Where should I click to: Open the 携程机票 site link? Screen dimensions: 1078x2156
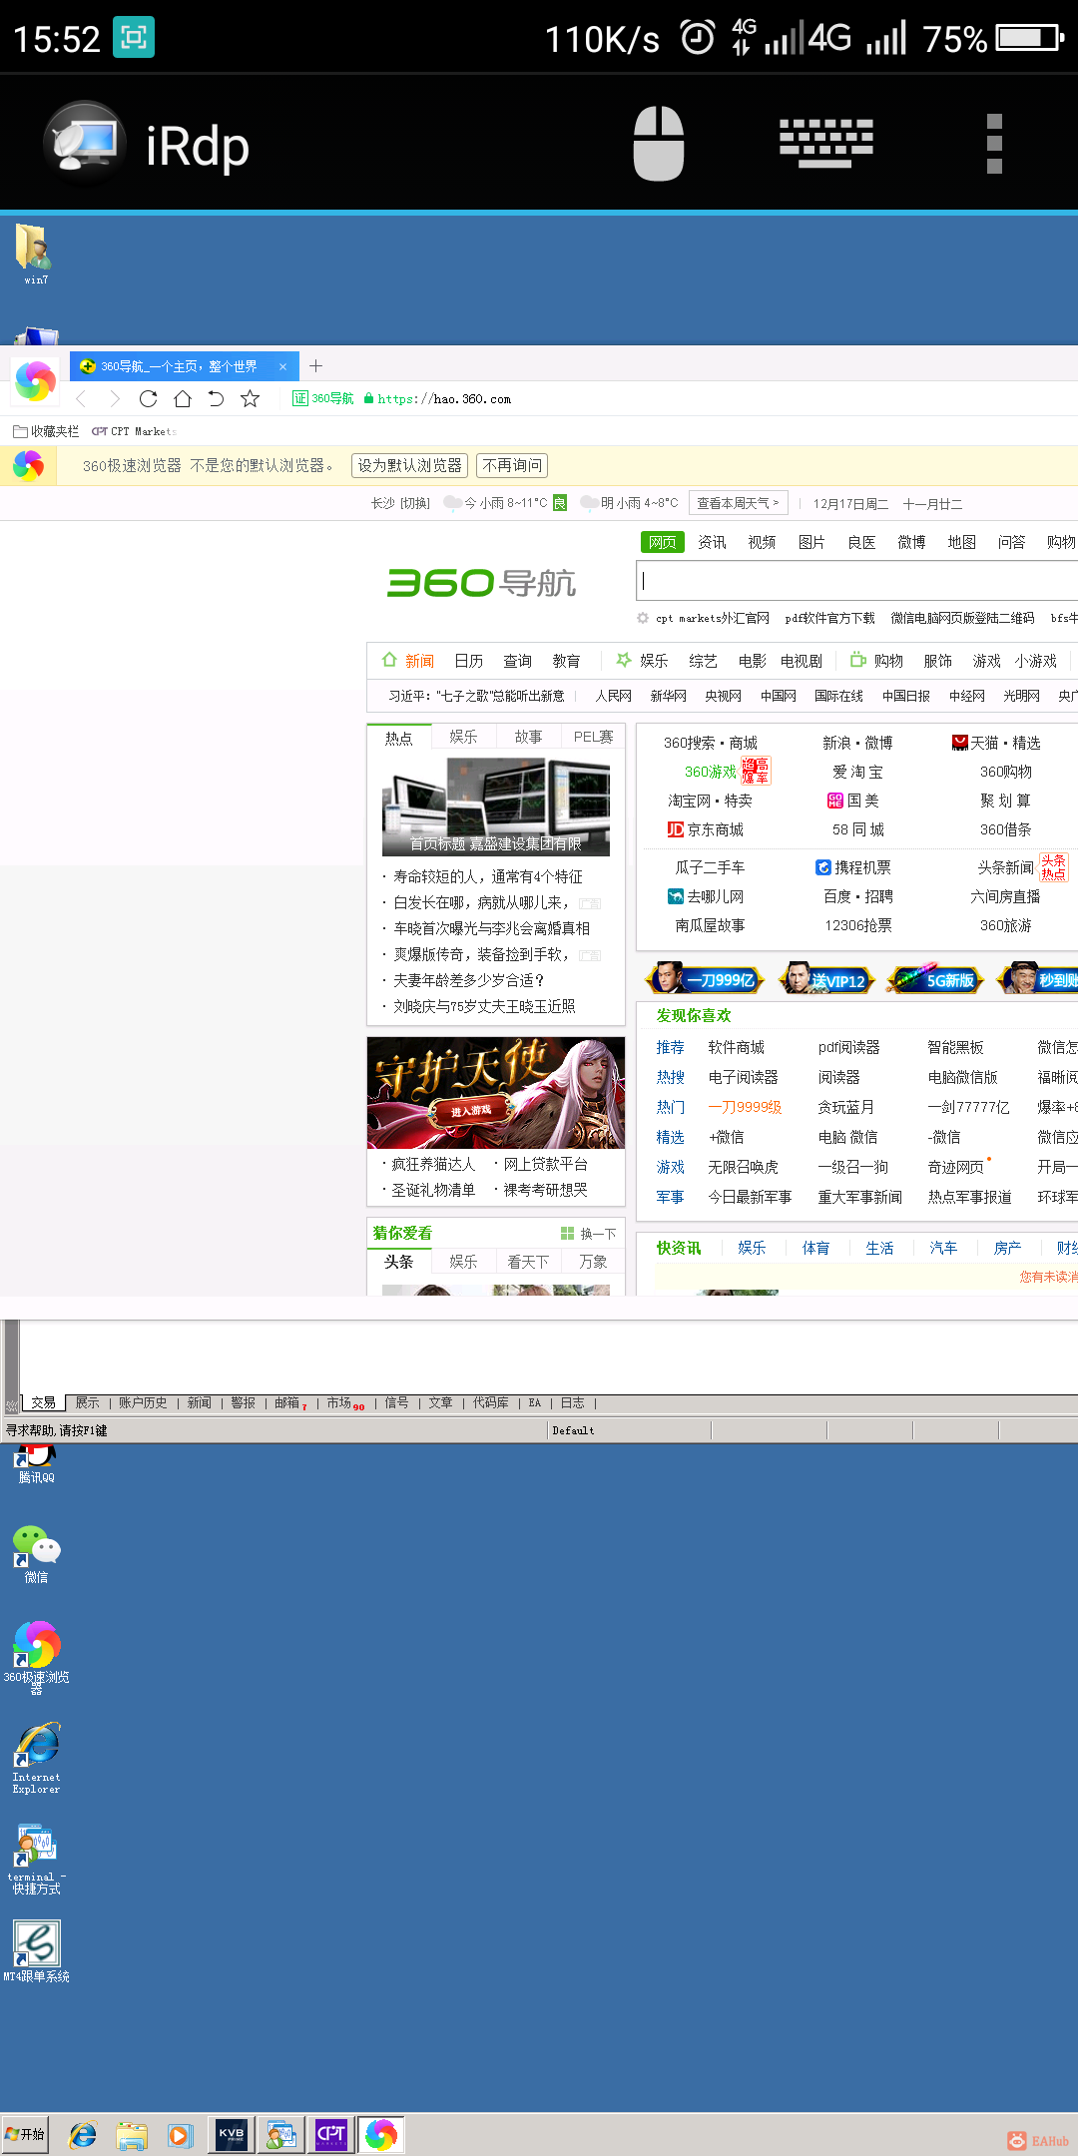point(853,867)
